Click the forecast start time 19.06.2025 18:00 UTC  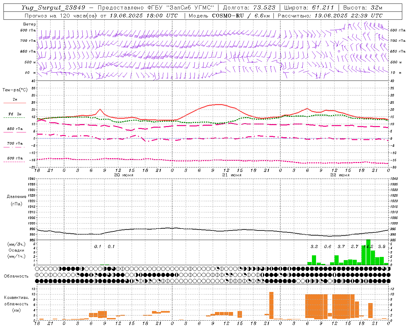pos(144,16)
